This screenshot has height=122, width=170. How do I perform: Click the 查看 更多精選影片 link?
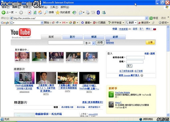(93, 102)
